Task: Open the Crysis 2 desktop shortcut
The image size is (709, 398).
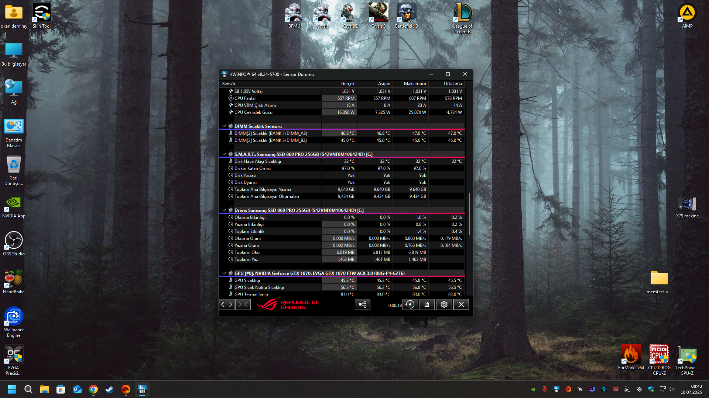Action: pos(350,16)
